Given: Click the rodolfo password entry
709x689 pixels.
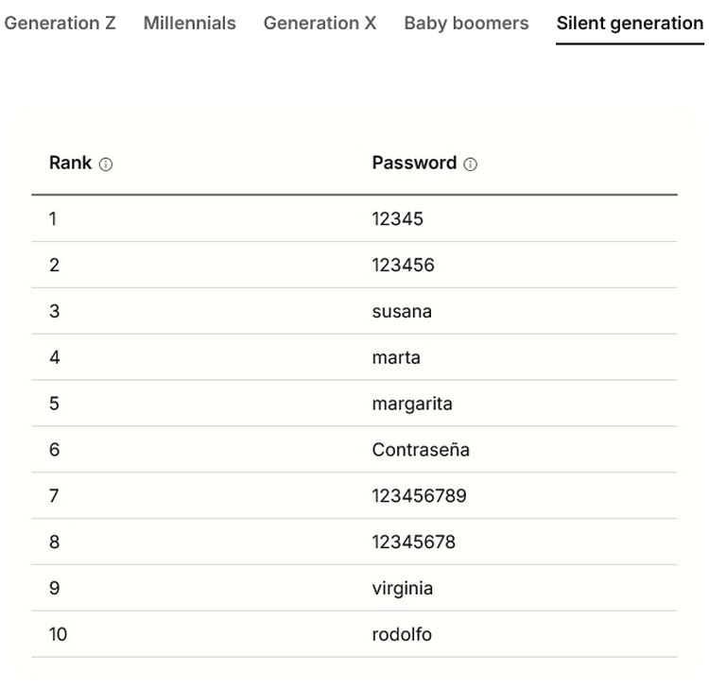Looking at the screenshot, I should tap(402, 634).
